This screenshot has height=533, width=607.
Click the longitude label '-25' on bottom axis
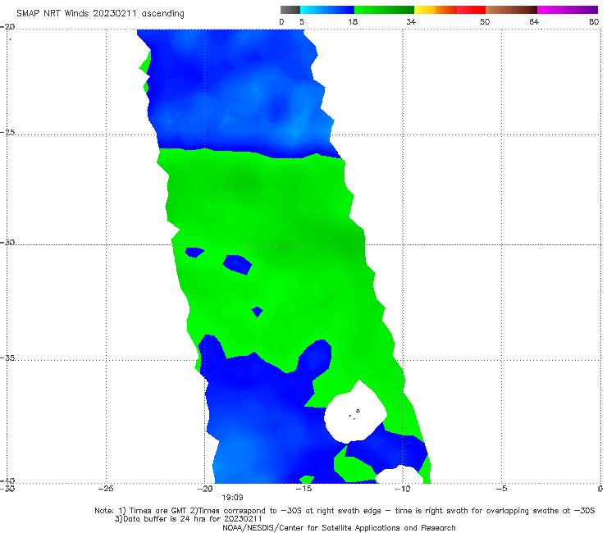point(106,489)
